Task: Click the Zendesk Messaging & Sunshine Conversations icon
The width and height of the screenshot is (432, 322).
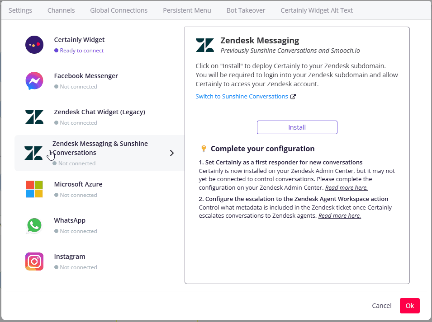Action: [x=34, y=153]
